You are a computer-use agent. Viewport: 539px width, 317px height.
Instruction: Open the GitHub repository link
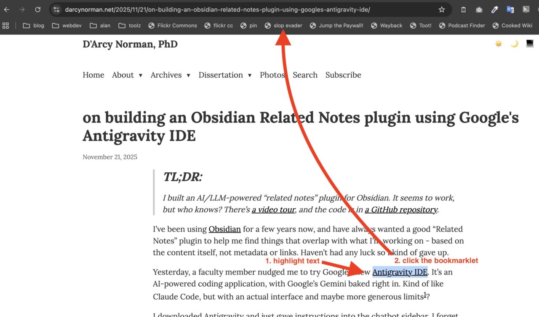(x=401, y=210)
